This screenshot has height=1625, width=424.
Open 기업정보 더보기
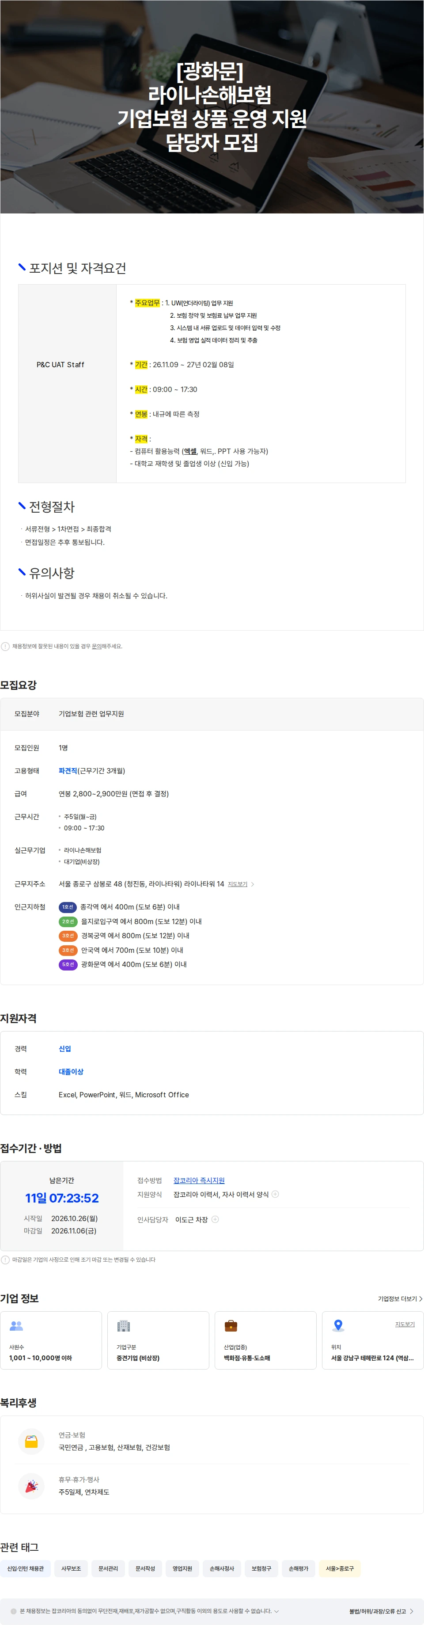[x=400, y=1298]
